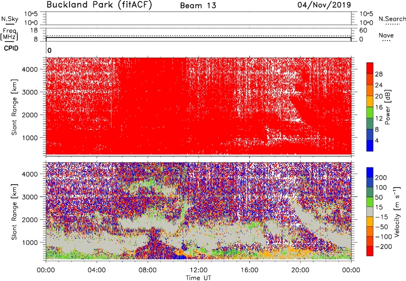Select the "Beam 13" header label
This screenshot has width=406, height=281.
click(198, 6)
